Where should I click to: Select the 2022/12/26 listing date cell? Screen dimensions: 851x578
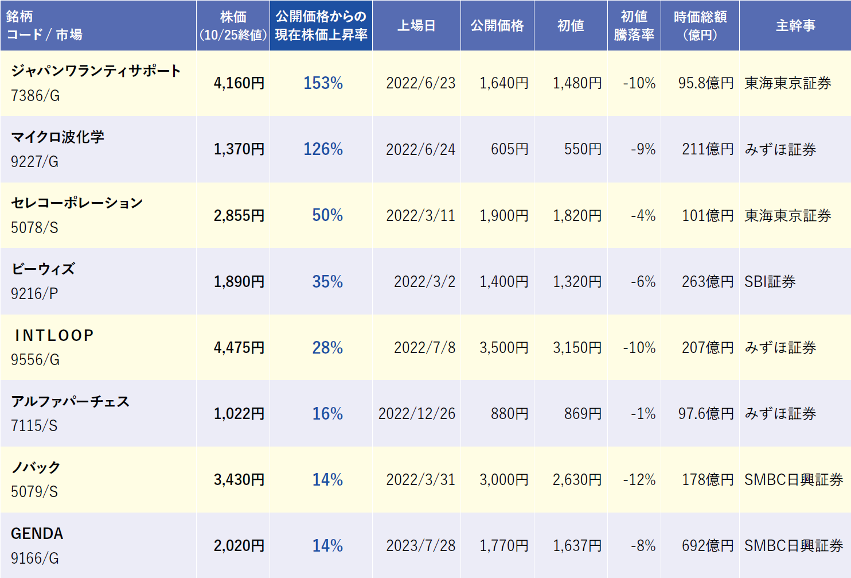click(x=416, y=414)
